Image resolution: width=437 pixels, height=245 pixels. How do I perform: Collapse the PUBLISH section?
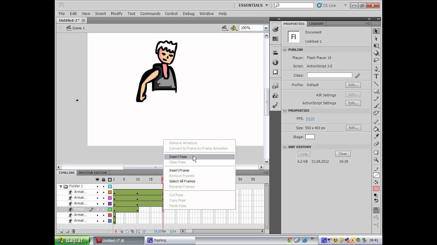[x=285, y=50]
